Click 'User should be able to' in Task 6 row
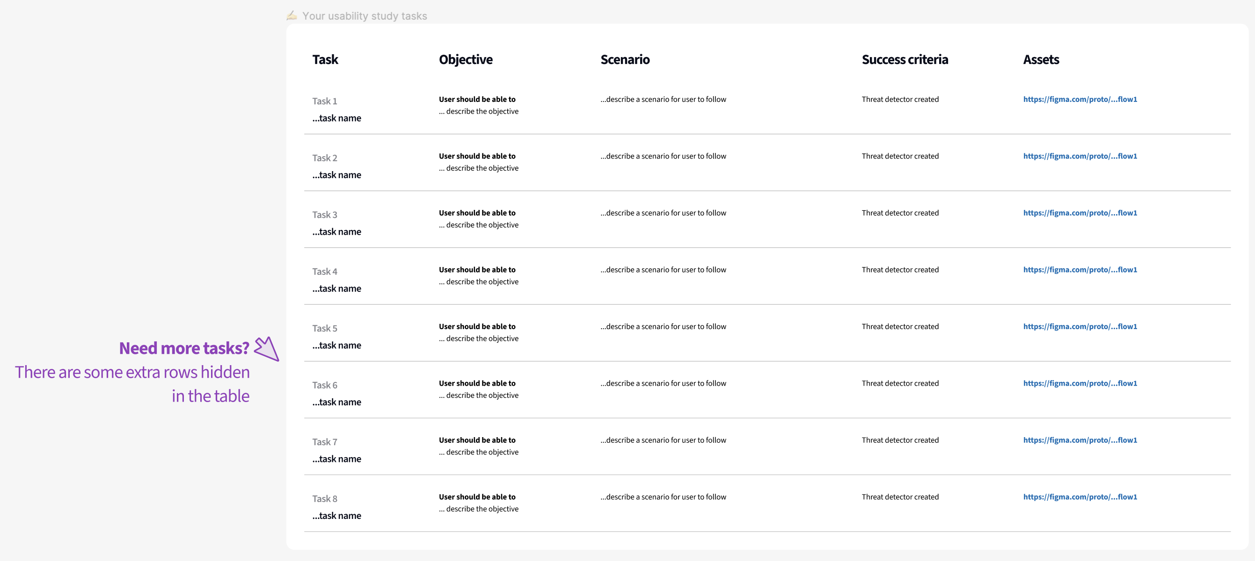The width and height of the screenshot is (1255, 561). point(477,383)
